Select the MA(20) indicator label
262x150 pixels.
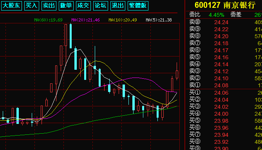click(x=85, y=20)
